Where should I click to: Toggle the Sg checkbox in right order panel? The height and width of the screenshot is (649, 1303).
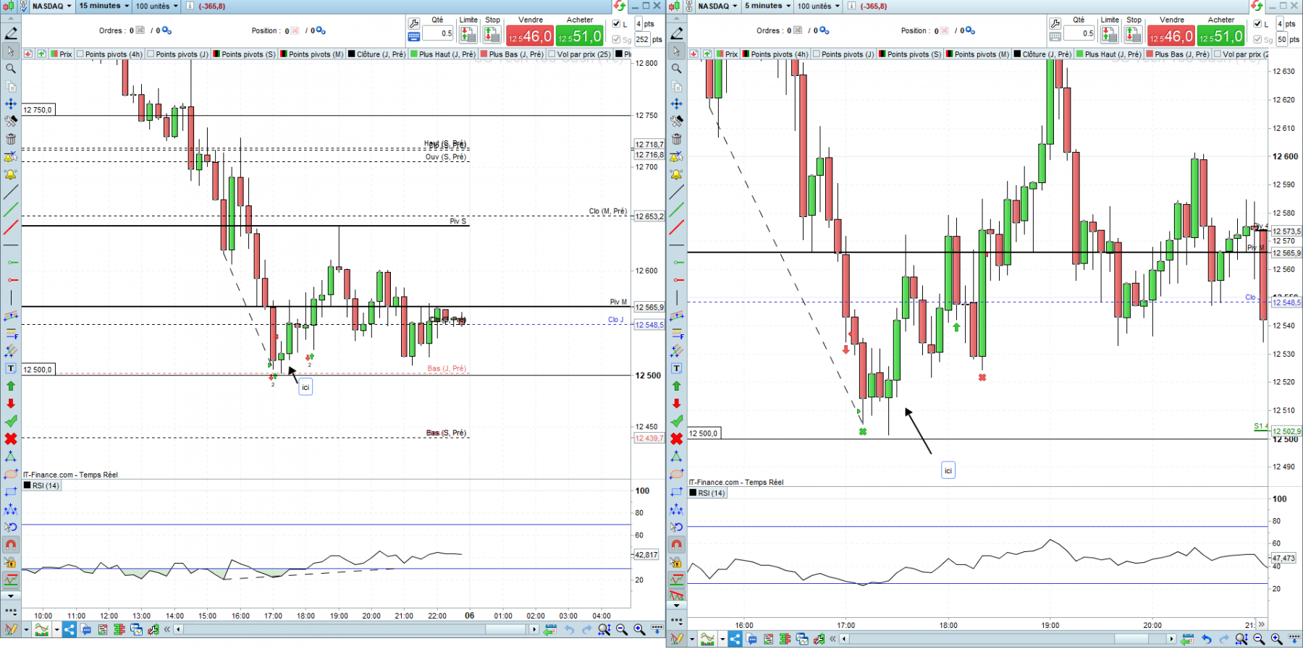[x=1257, y=40]
